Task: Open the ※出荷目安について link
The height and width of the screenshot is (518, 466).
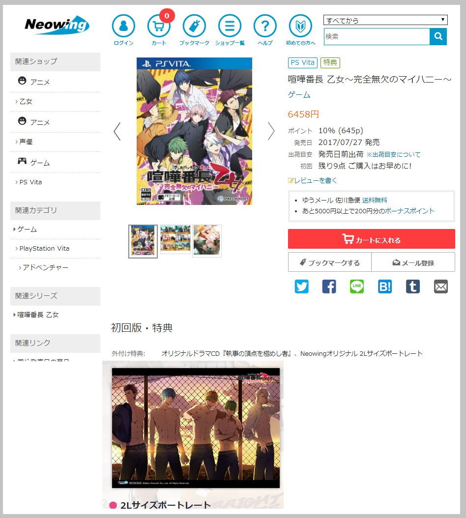Action: (x=394, y=155)
